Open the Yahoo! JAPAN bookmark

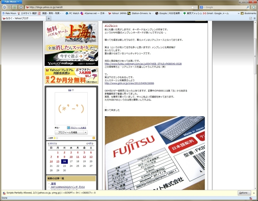tap(117, 13)
